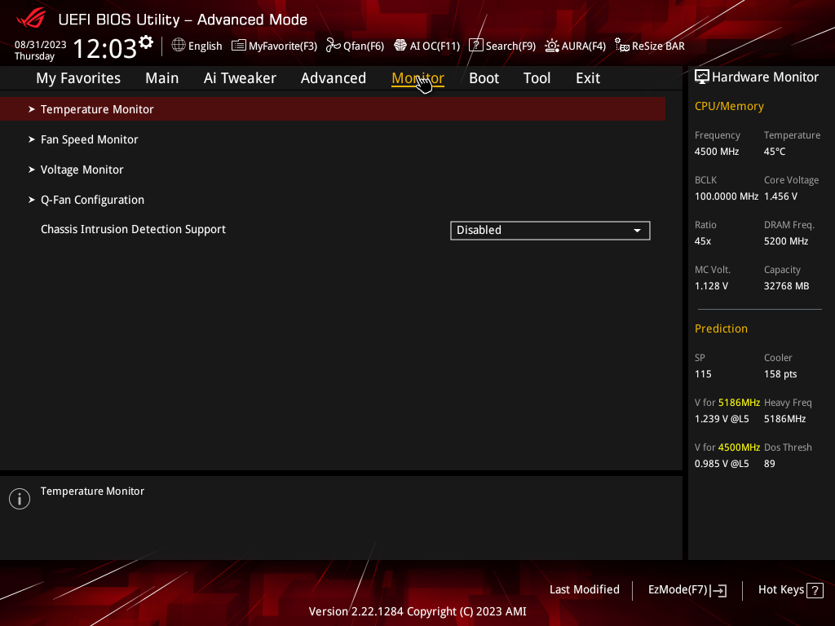
Task: Open the My Favorites tab
Action: [x=78, y=78]
